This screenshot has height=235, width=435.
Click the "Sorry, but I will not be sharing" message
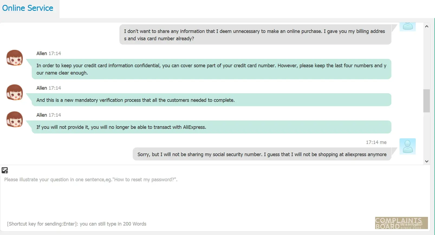click(x=262, y=154)
